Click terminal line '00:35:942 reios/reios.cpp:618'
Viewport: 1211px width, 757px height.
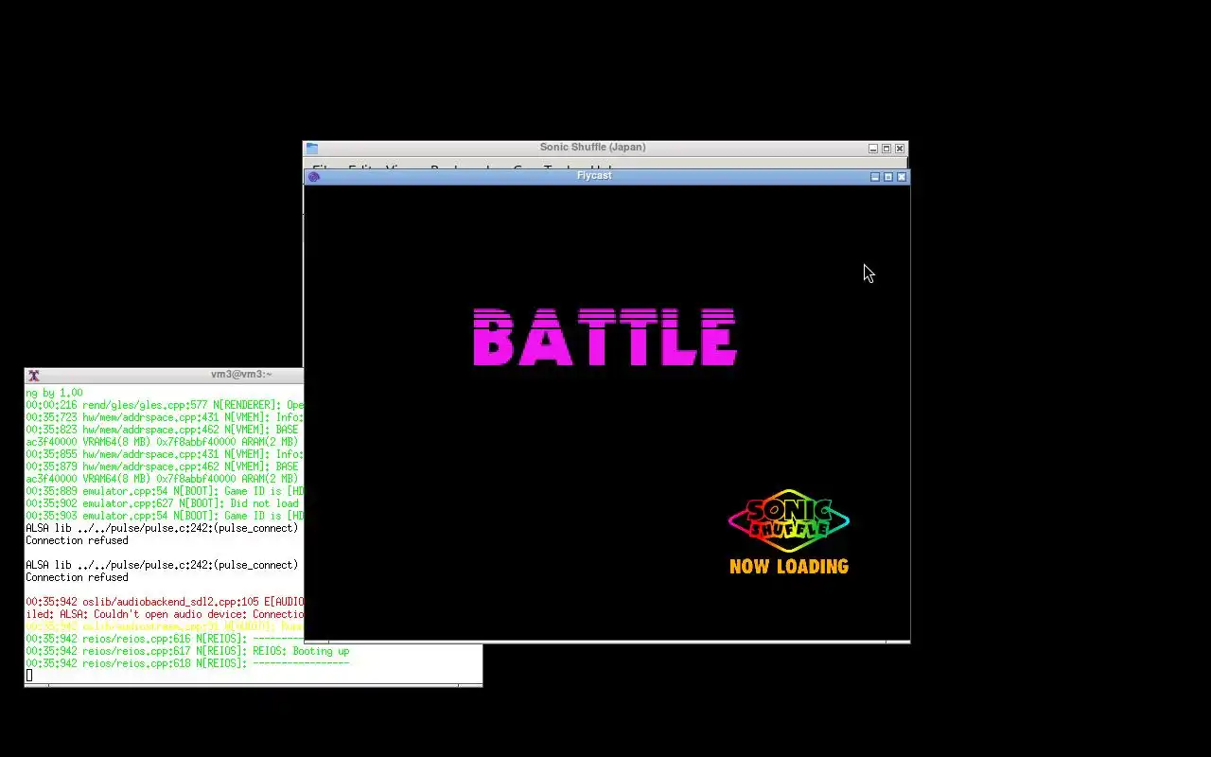click(187, 663)
